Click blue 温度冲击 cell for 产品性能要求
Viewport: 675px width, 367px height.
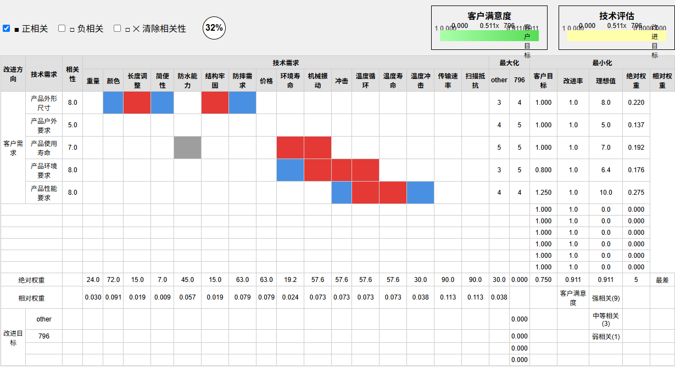(x=420, y=193)
